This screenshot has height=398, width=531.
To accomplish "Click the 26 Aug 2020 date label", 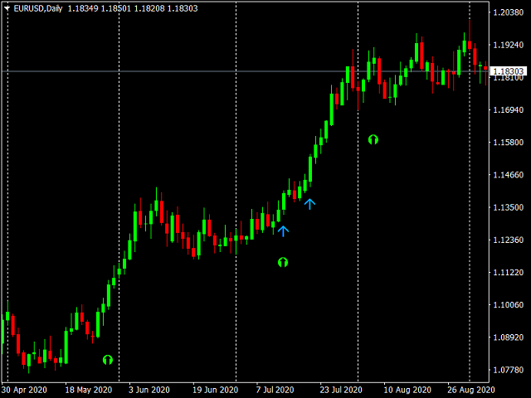I will tap(471, 390).
